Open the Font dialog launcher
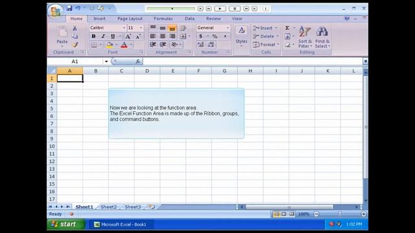Image resolution: width=415 pixels, height=233 pixels. point(142,52)
